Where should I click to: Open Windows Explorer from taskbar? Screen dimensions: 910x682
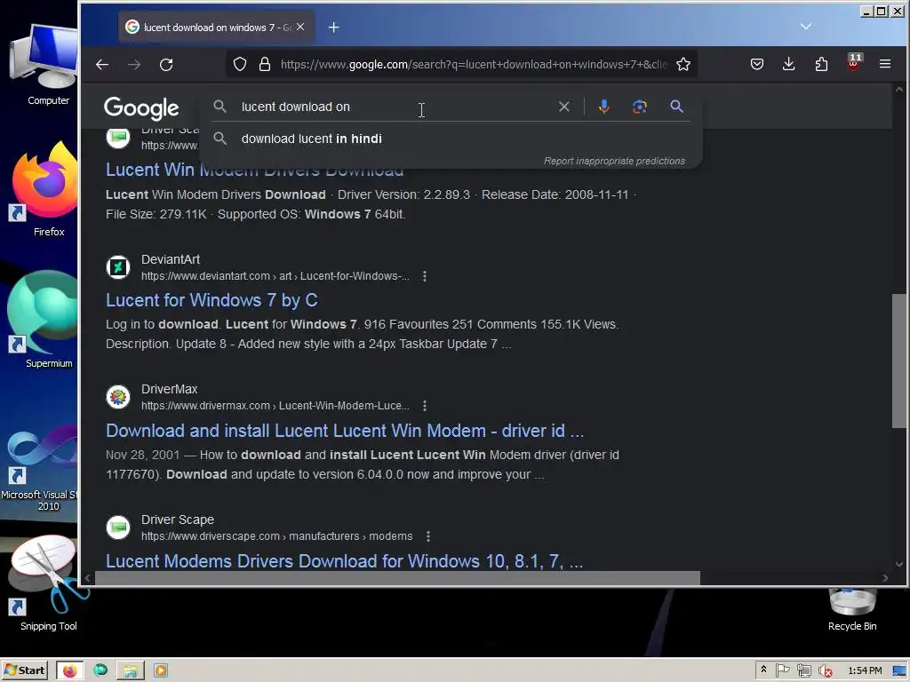(x=130, y=670)
